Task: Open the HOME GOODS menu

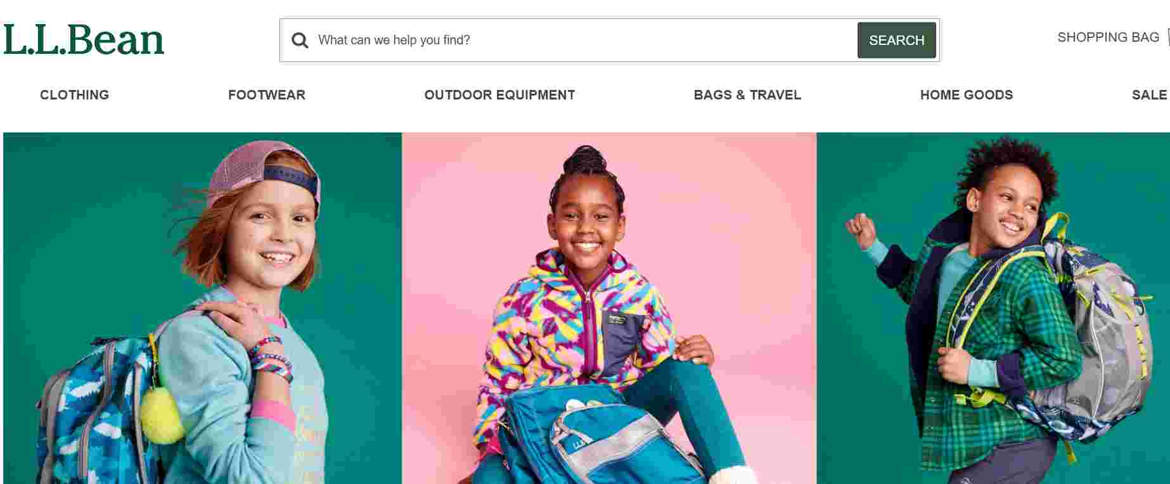Action: 966,95
